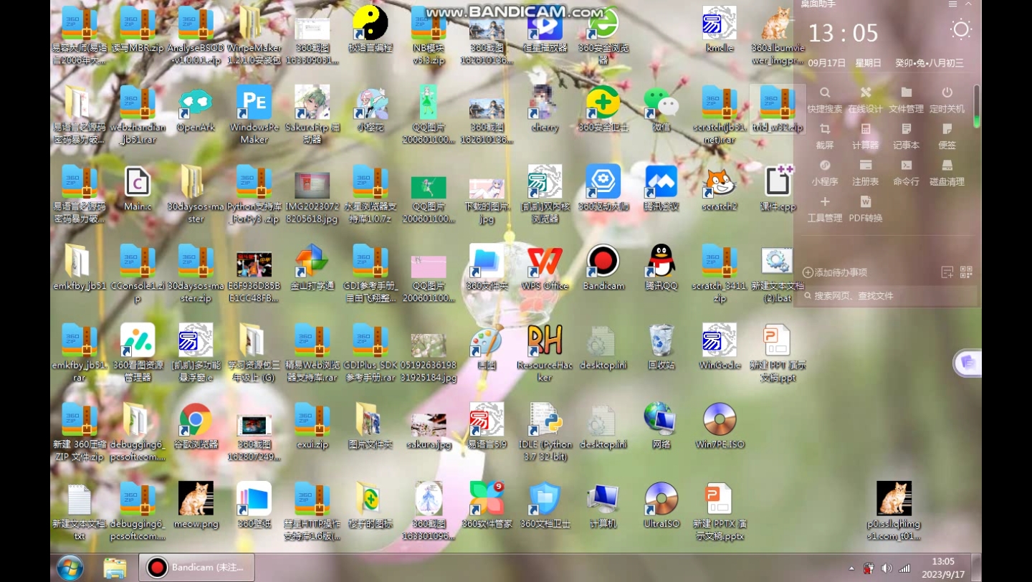This screenshot has width=1032, height=582.
Task: Select the UltraISO desktop icon
Action: (x=661, y=505)
